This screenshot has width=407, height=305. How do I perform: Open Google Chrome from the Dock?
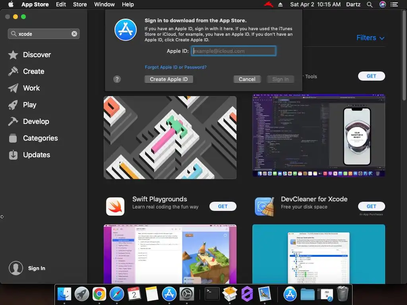(x=99, y=294)
